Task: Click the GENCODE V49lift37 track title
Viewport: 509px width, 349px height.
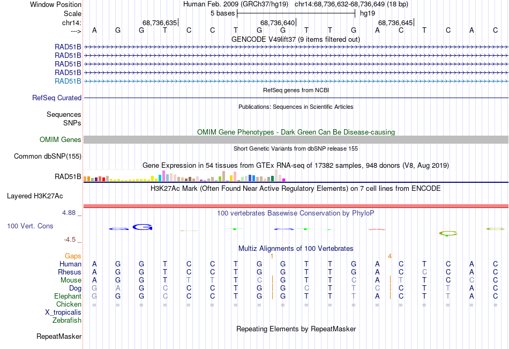Action: pyautogui.click(x=296, y=39)
